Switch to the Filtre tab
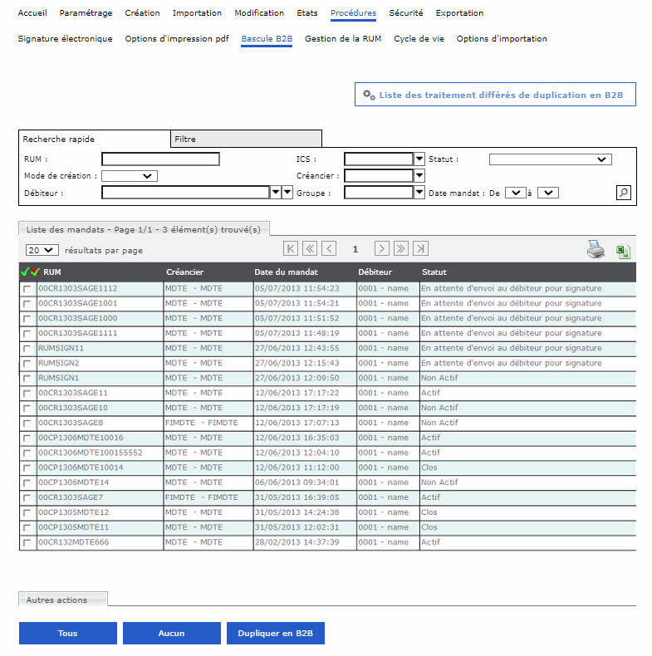This screenshot has height=656, width=652. [246, 140]
